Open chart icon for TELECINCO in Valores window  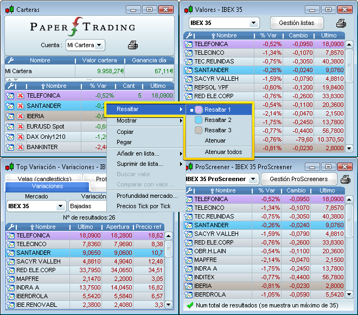click(x=189, y=53)
